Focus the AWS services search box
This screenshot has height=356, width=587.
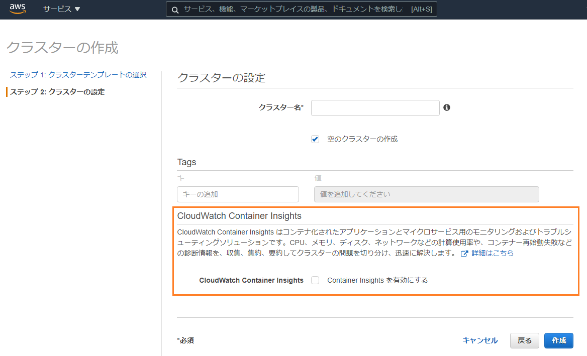tap(302, 10)
